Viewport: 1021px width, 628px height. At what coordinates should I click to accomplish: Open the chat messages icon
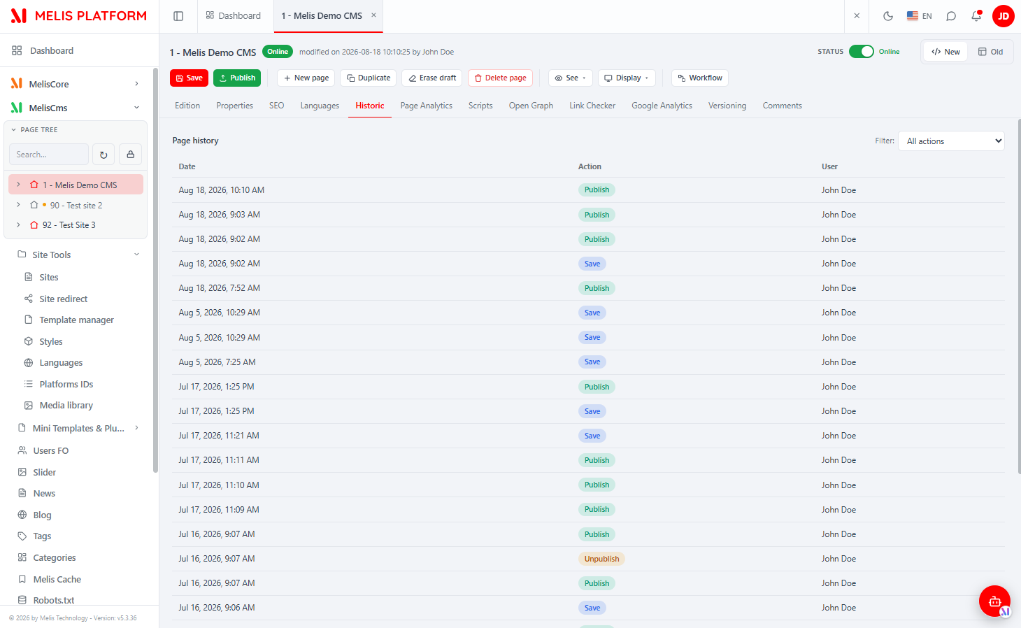[951, 16]
